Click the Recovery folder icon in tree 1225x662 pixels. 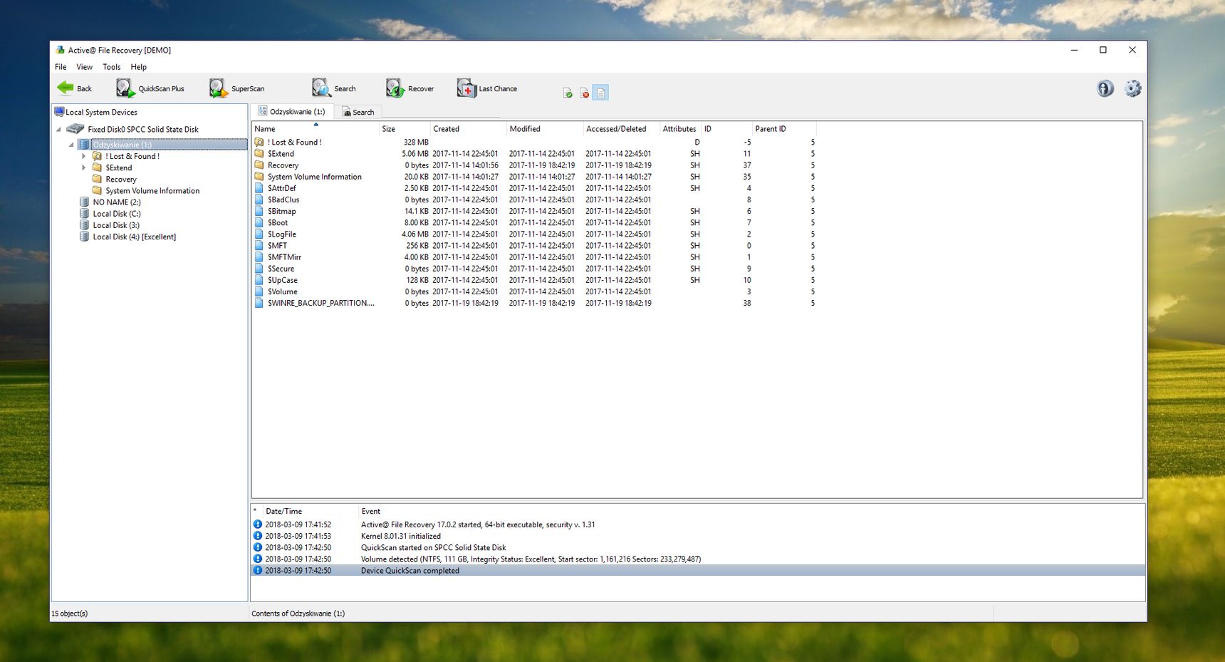pyautogui.click(x=98, y=179)
